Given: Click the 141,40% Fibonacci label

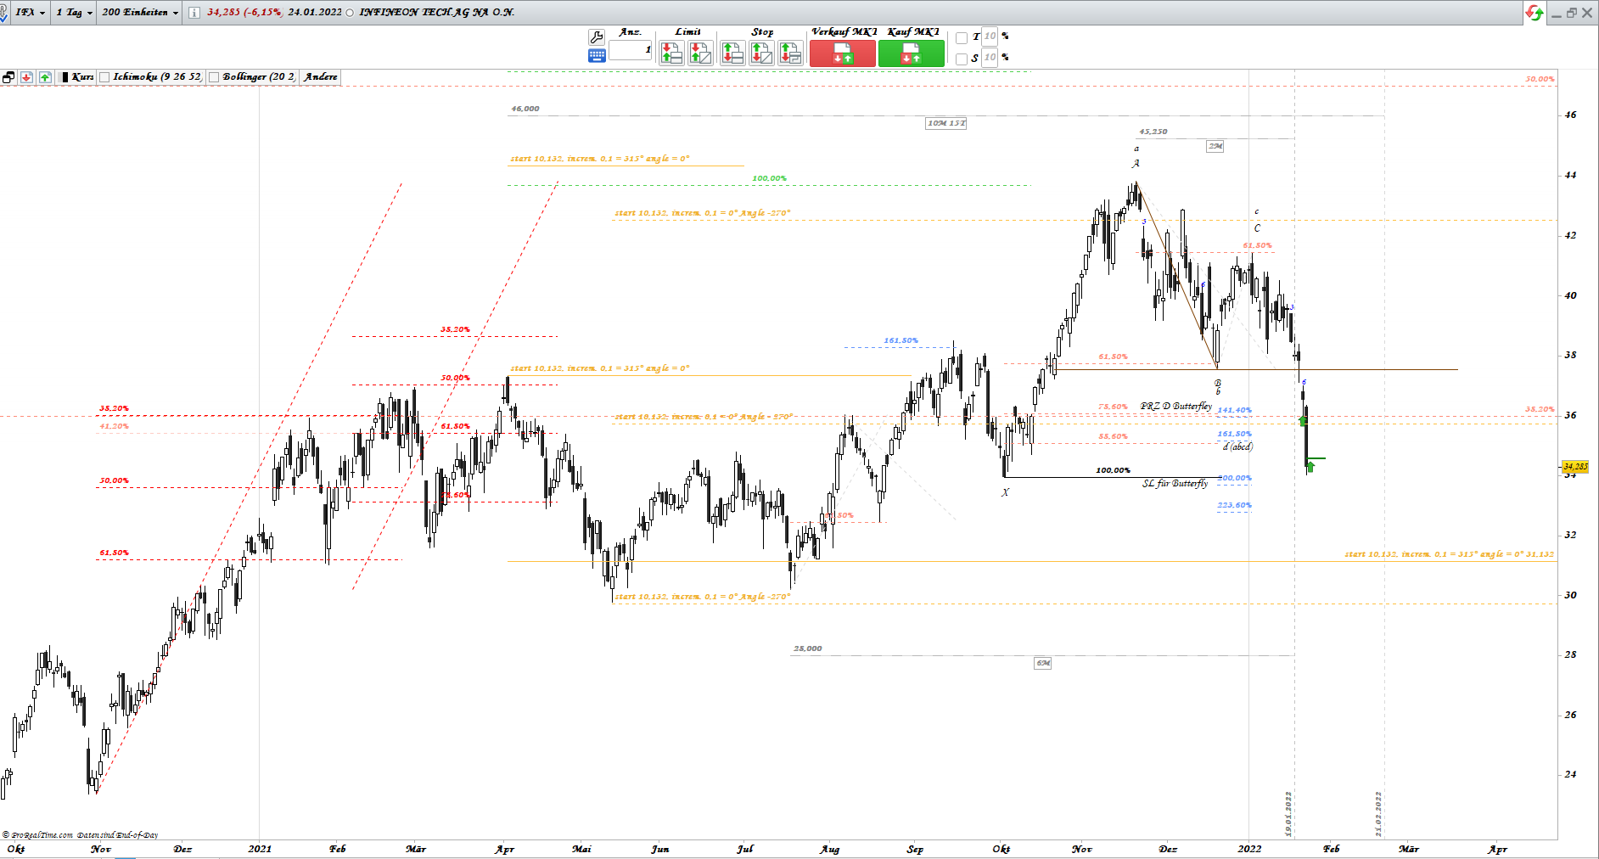Looking at the screenshot, I should (x=1235, y=410).
